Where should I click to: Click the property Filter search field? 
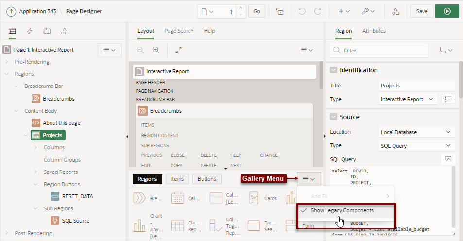click(x=378, y=51)
